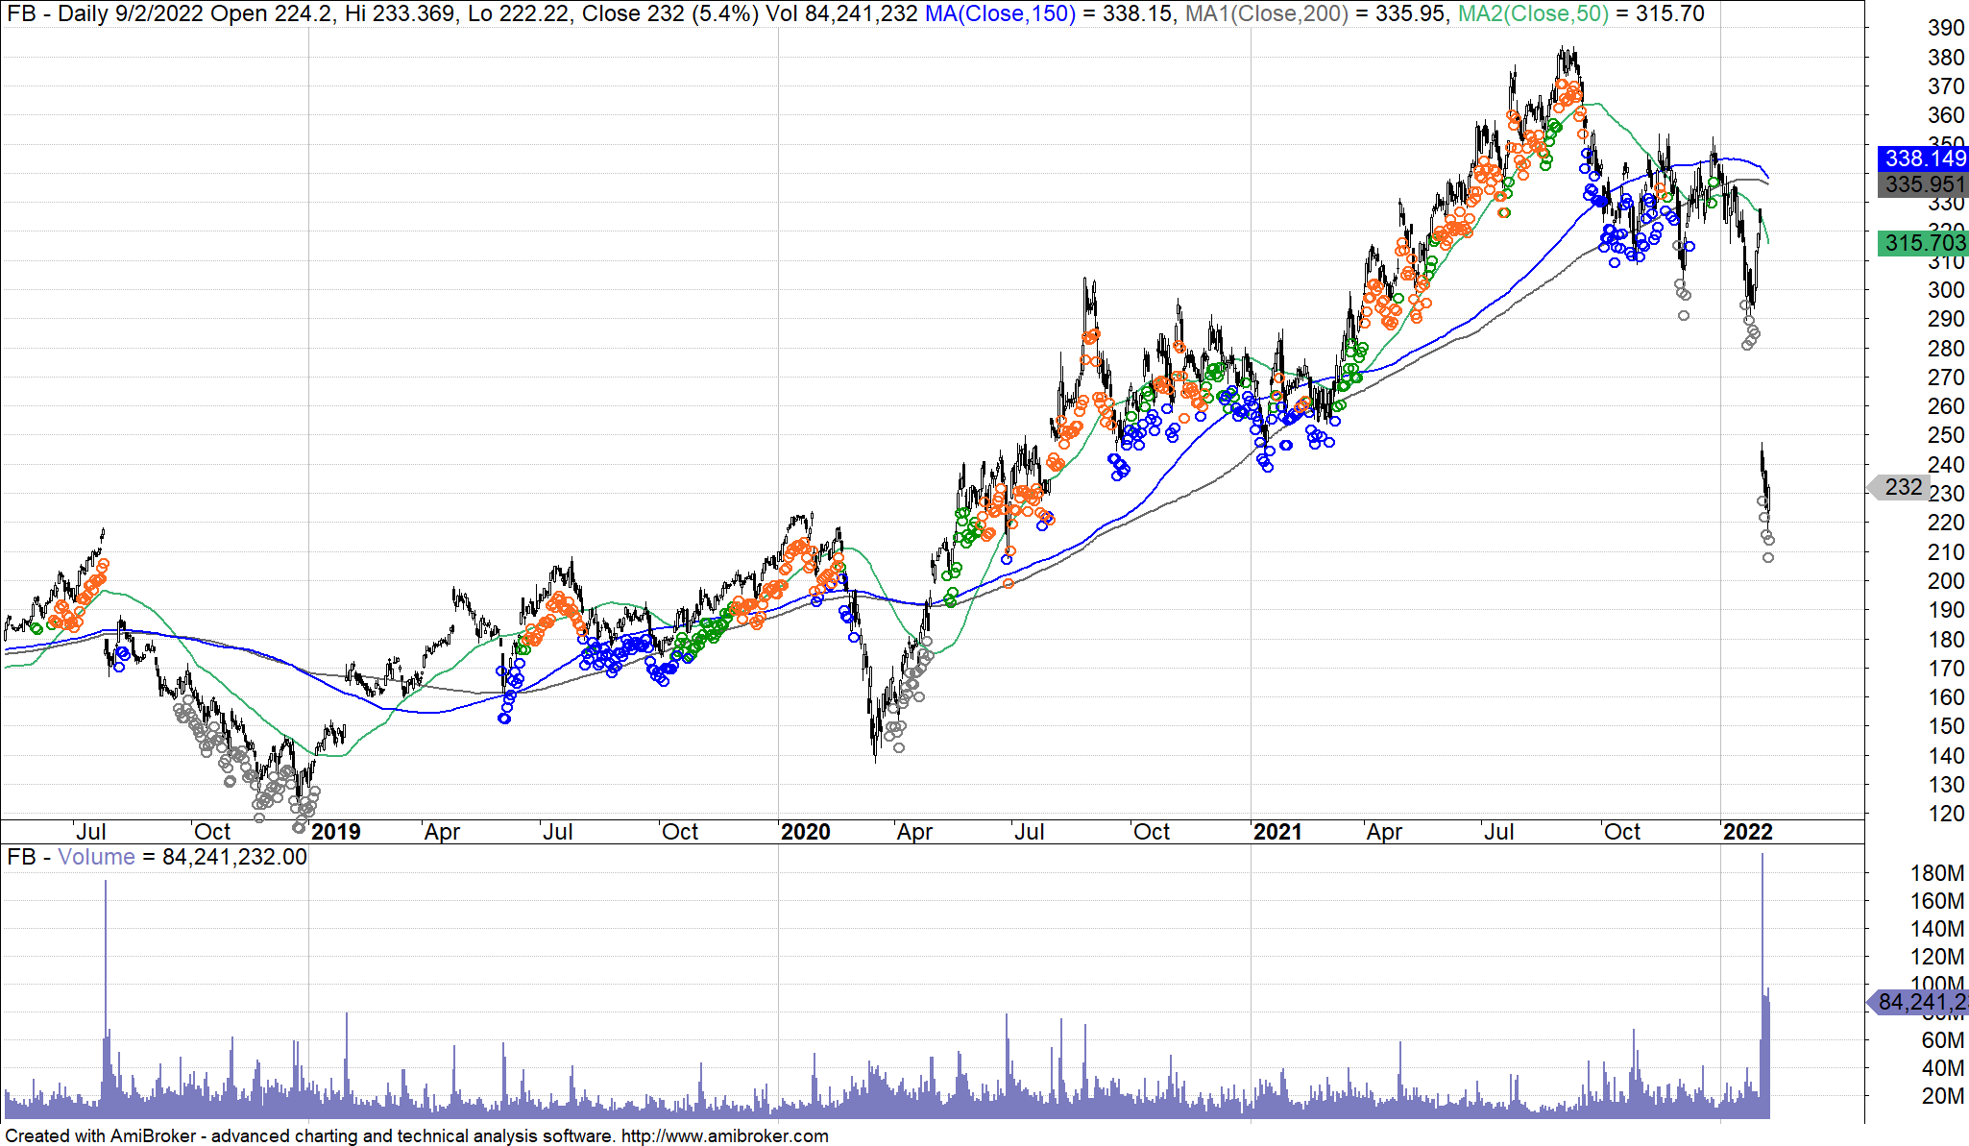Click the Apr label after 2020

914,832
